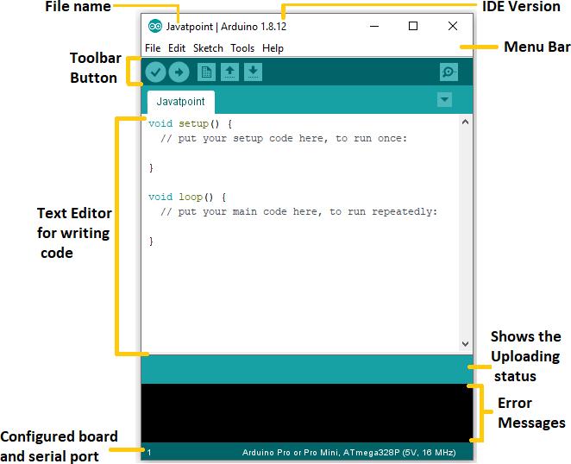Click the title text 'Javatpoint | Arduino 1.8.12'
Image resolution: width=571 pixels, height=464 pixels.
click(226, 27)
